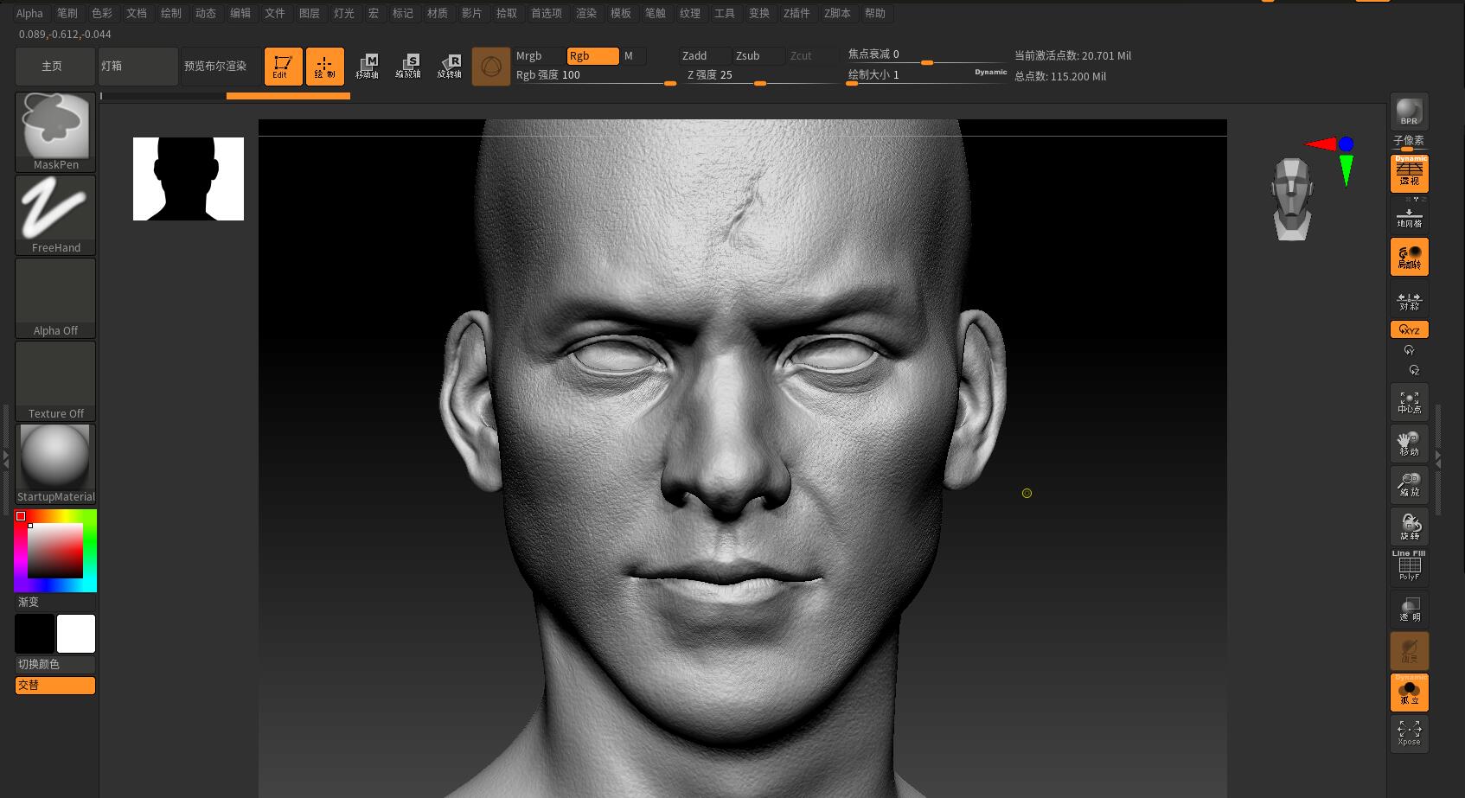Open the 材质 material menu
Screen dimensions: 1465x798
(x=438, y=13)
